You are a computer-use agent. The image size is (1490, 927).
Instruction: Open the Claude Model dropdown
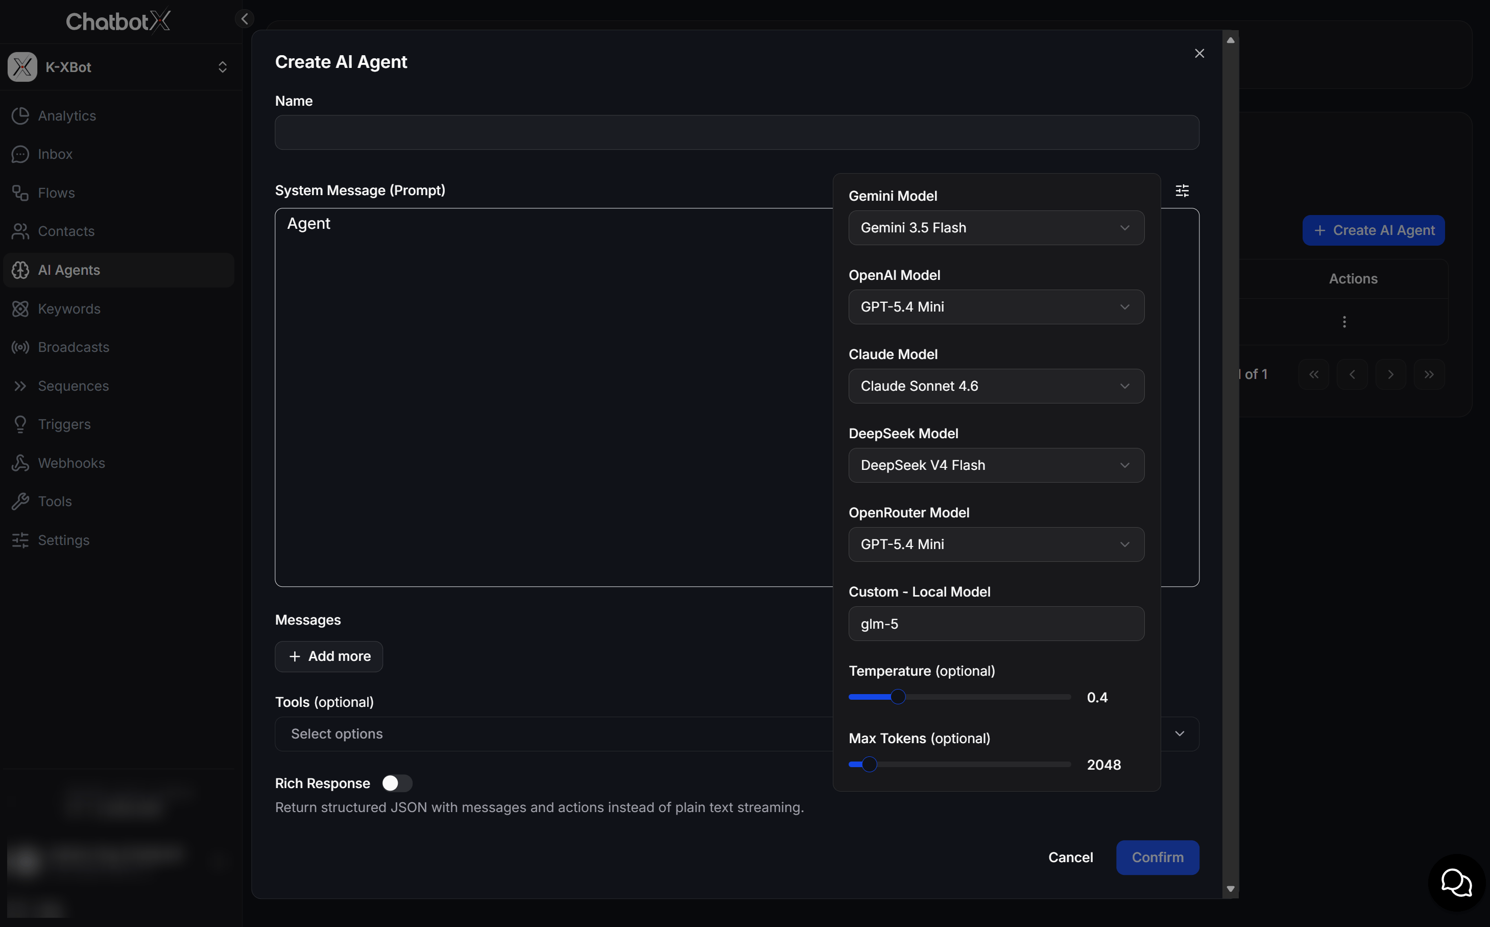pyautogui.click(x=996, y=386)
